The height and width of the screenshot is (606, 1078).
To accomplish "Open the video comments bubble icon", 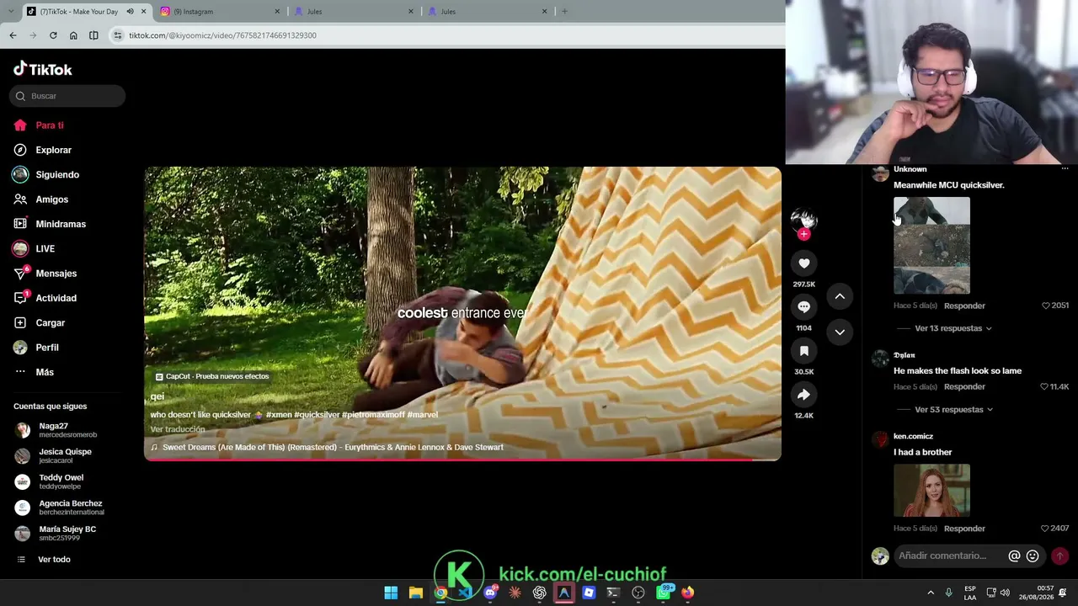I will 803,307.
